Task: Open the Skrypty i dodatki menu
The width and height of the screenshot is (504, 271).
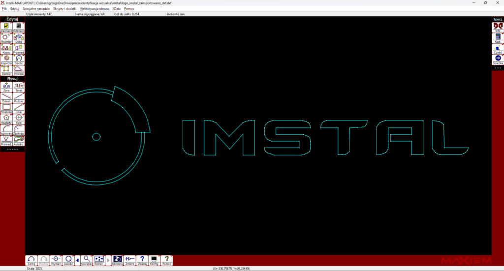Action: click(x=64, y=9)
